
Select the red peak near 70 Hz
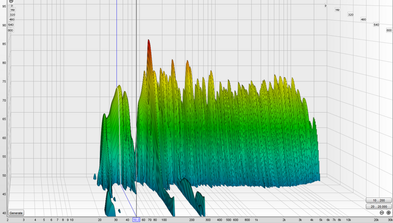click(149, 45)
